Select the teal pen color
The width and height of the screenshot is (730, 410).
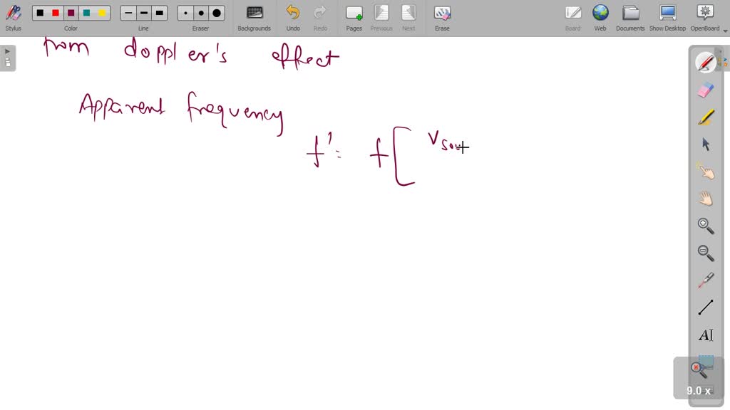tap(86, 13)
